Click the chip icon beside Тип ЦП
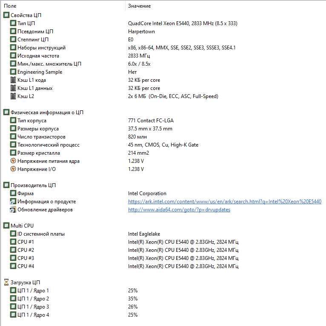 pyautogui.click(x=13, y=23)
